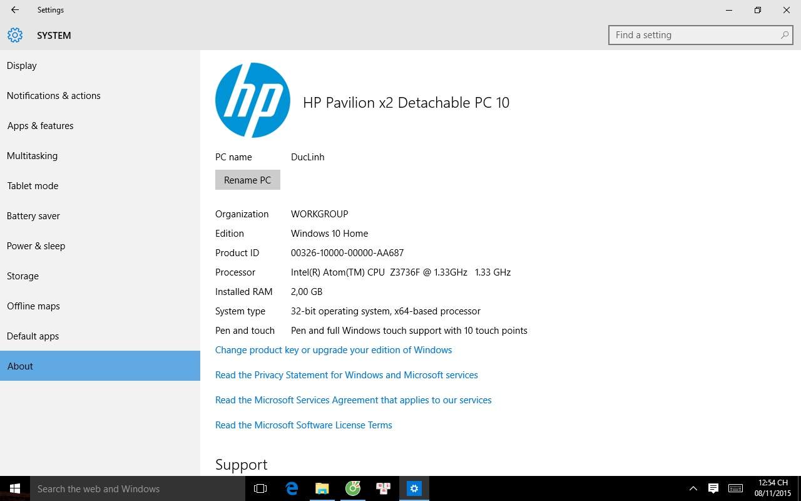Image resolution: width=801 pixels, height=501 pixels.
Task: Open Battery saver settings
Action: click(x=100, y=216)
